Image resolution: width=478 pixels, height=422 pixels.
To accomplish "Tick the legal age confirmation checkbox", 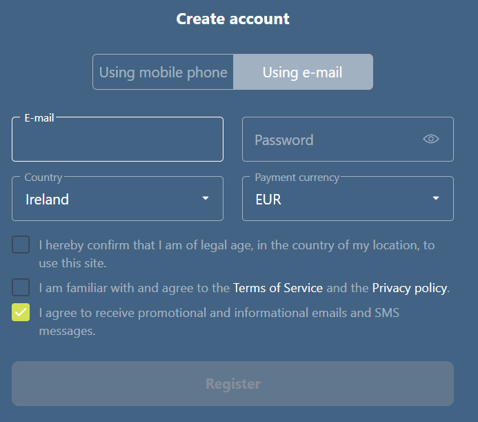I will tap(21, 244).
